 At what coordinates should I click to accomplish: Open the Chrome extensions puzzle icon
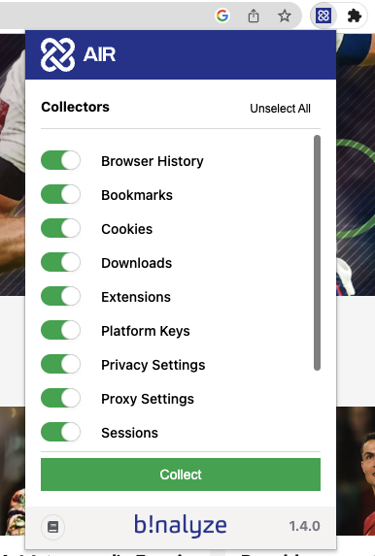(x=354, y=16)
